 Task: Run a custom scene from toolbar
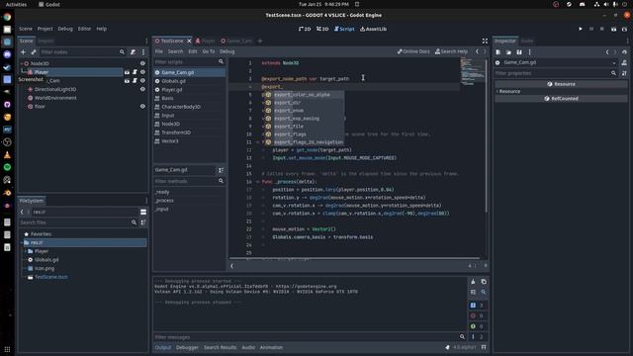(x=624, y=29)
